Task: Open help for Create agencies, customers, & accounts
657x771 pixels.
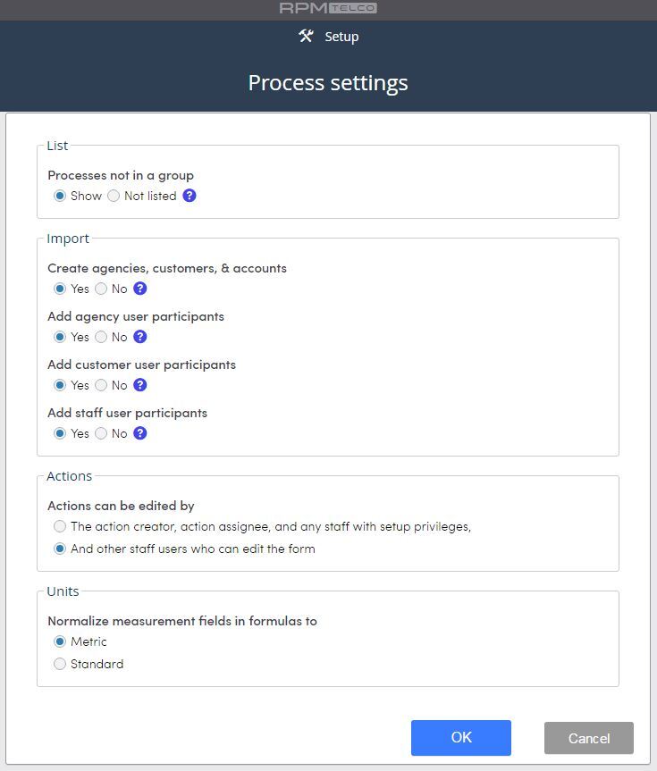Action: point(140,289)
